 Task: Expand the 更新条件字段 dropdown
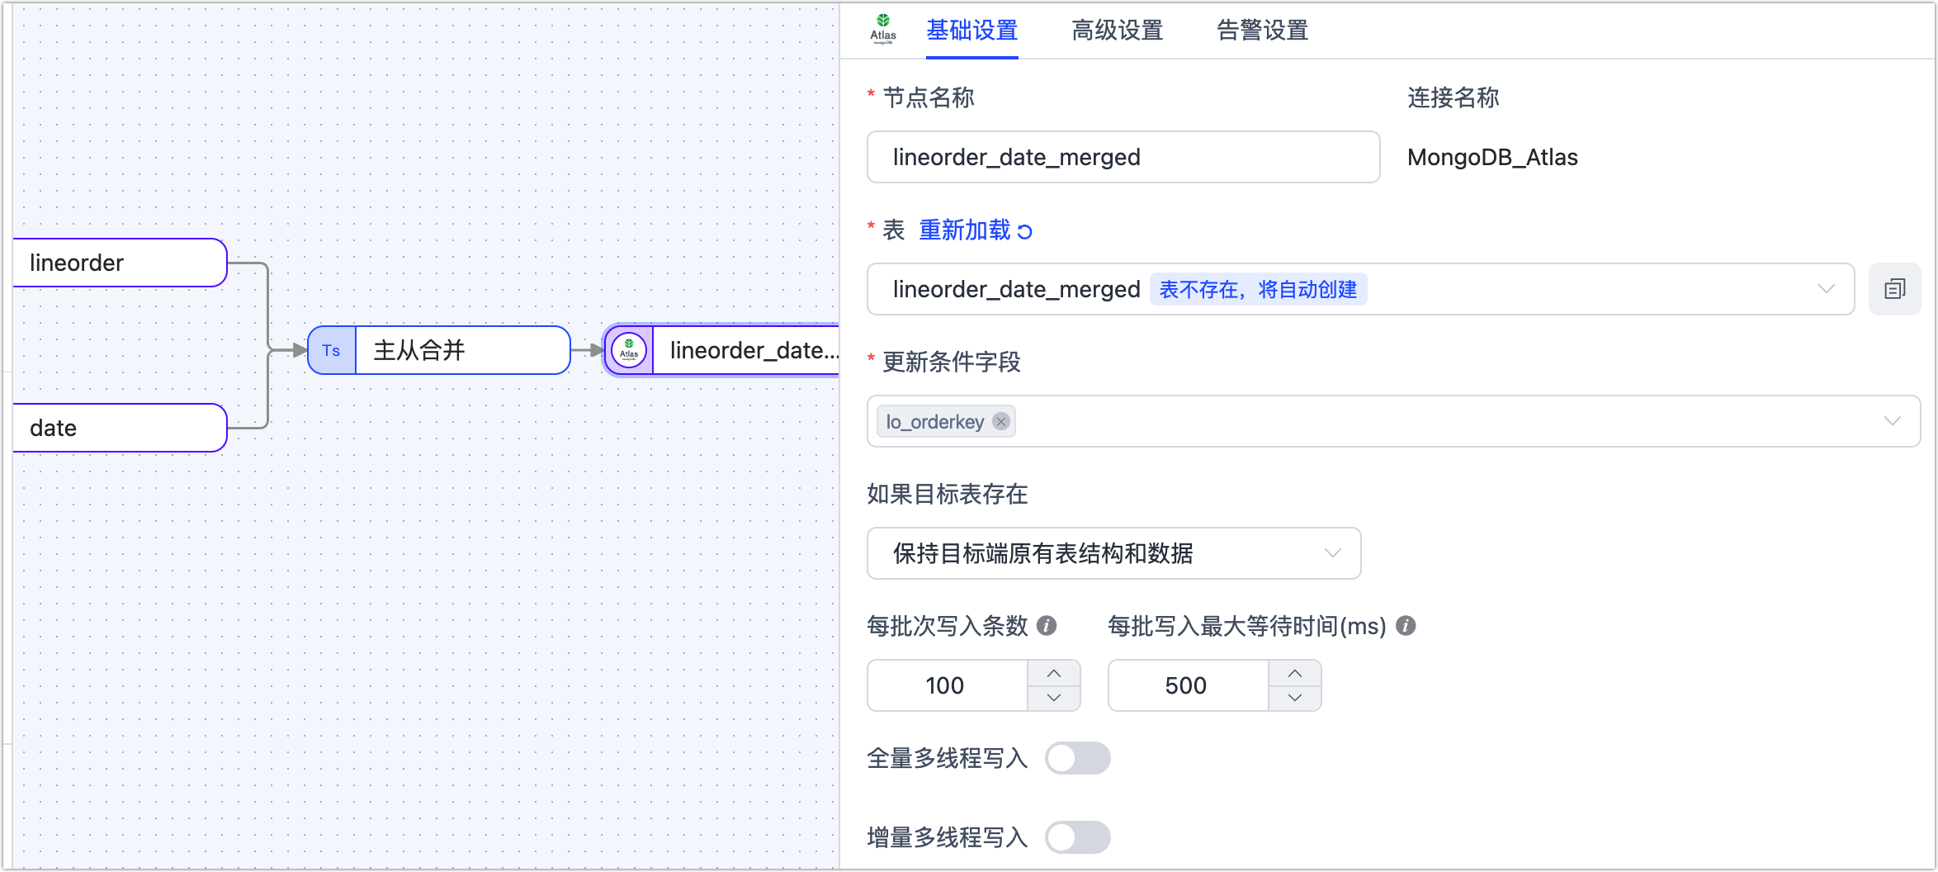1893,421
